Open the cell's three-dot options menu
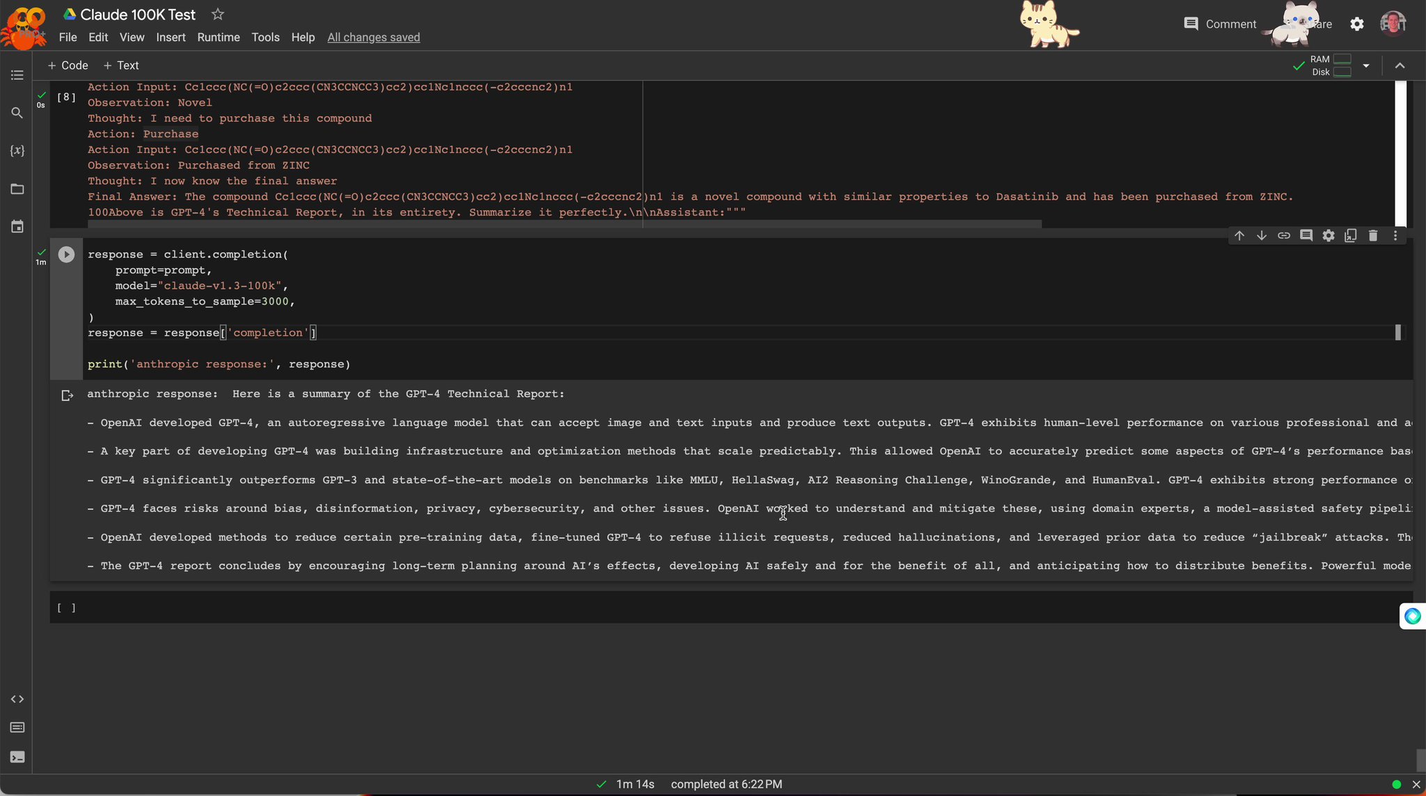Viewport: 1426px width, 796px height. 1395,236
